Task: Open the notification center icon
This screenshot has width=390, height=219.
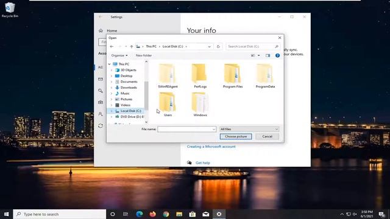Action: (382, 214)
